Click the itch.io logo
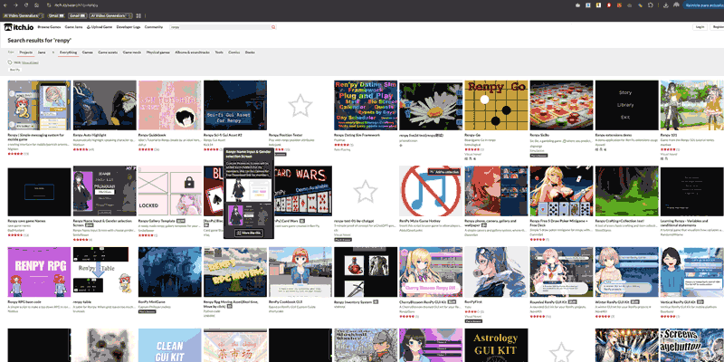The image size is (724, 362). pyautogui.click(x=19, y=27)
